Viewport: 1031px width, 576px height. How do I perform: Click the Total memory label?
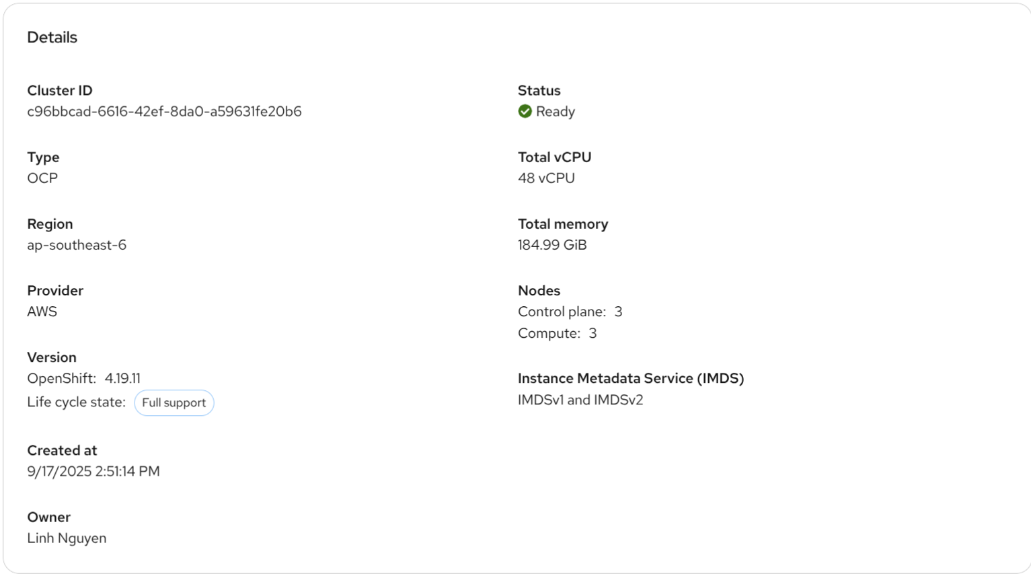click(563, 224)
